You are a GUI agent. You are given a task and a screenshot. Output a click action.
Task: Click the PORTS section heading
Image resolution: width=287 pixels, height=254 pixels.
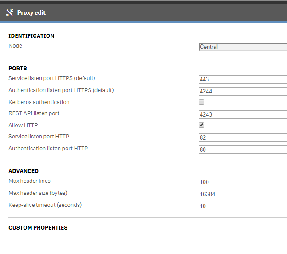18,69
